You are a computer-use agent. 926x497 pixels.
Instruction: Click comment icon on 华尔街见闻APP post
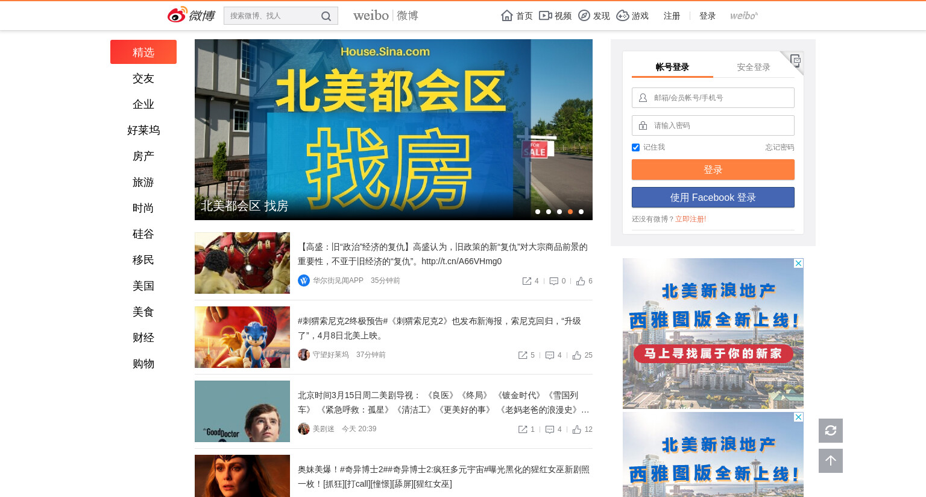(x=553, y=281)
